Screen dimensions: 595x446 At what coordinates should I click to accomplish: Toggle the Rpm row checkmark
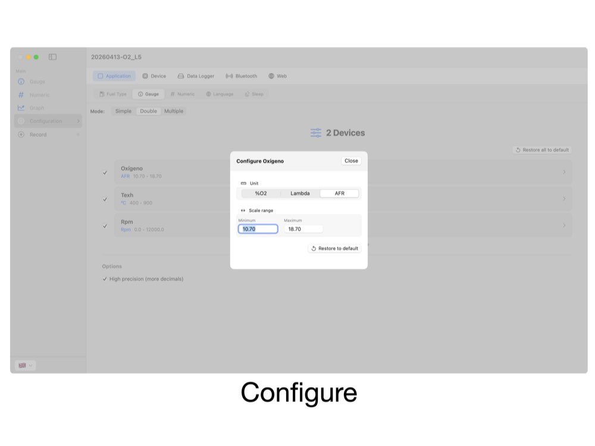click(105, 226)
